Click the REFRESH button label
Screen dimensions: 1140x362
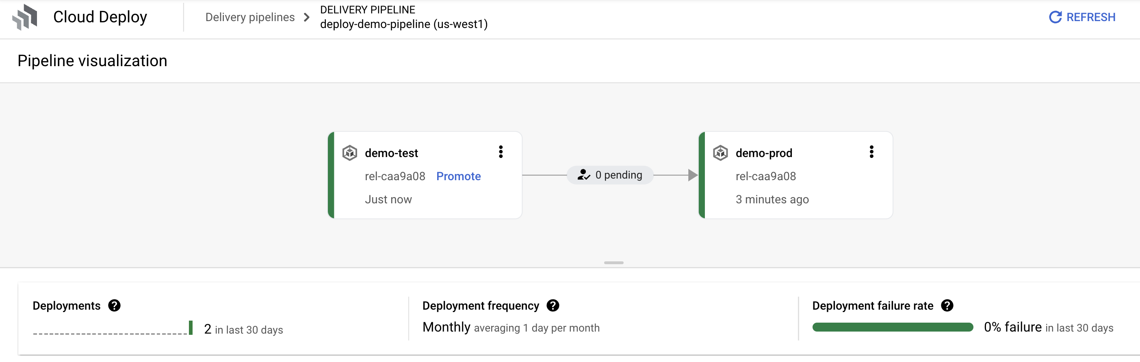pyautogui.click(x=1090, y=17)
